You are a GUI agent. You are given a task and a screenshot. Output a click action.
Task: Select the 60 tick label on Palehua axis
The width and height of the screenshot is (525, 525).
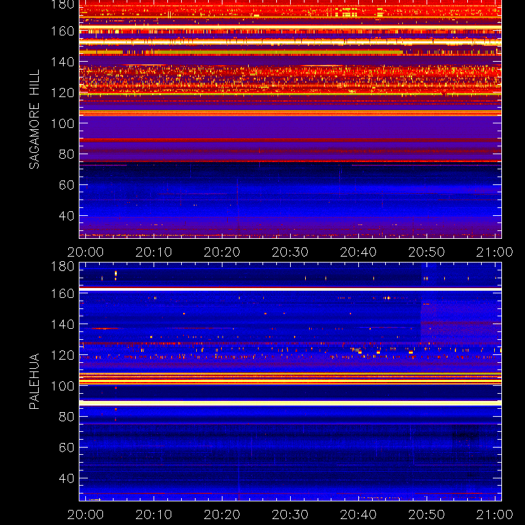click(66, 448)
